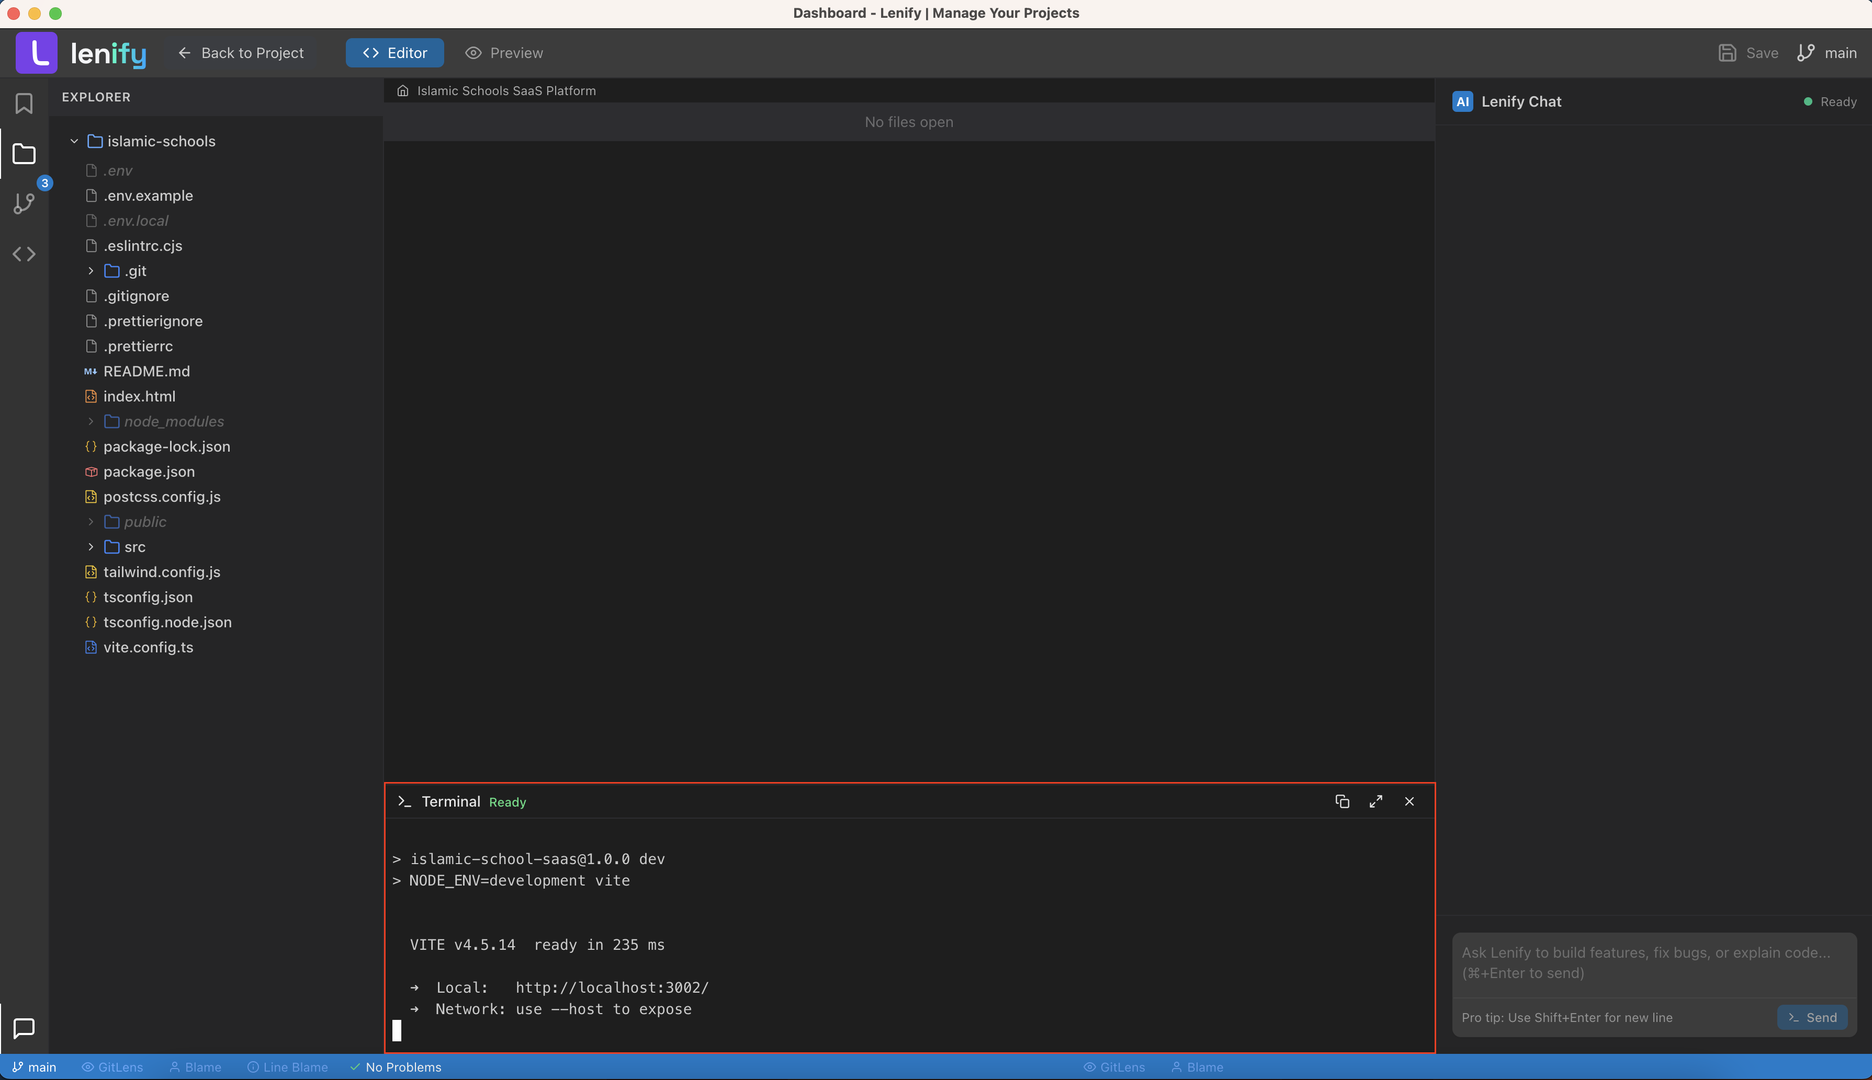Click the bookmark icon in the sidebar
This screenshot has width=1872, height=1080.
[23, 104]
